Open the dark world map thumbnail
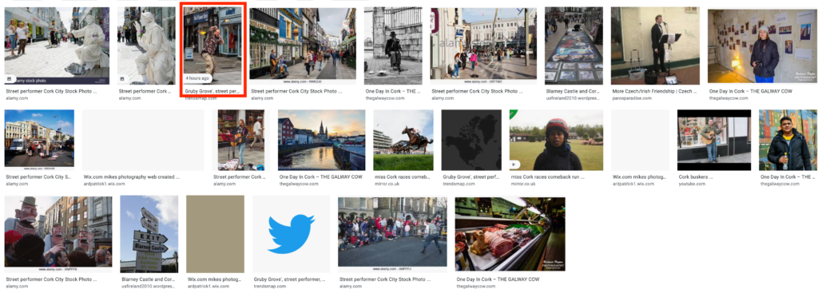The width and height of the screenshot is (818, 305). [471, 140]
